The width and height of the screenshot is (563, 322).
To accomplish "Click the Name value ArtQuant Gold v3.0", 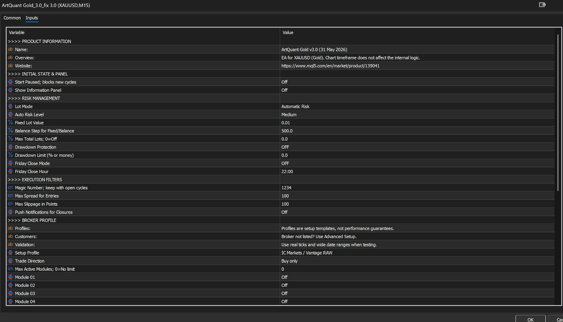I will pos(314,50).
